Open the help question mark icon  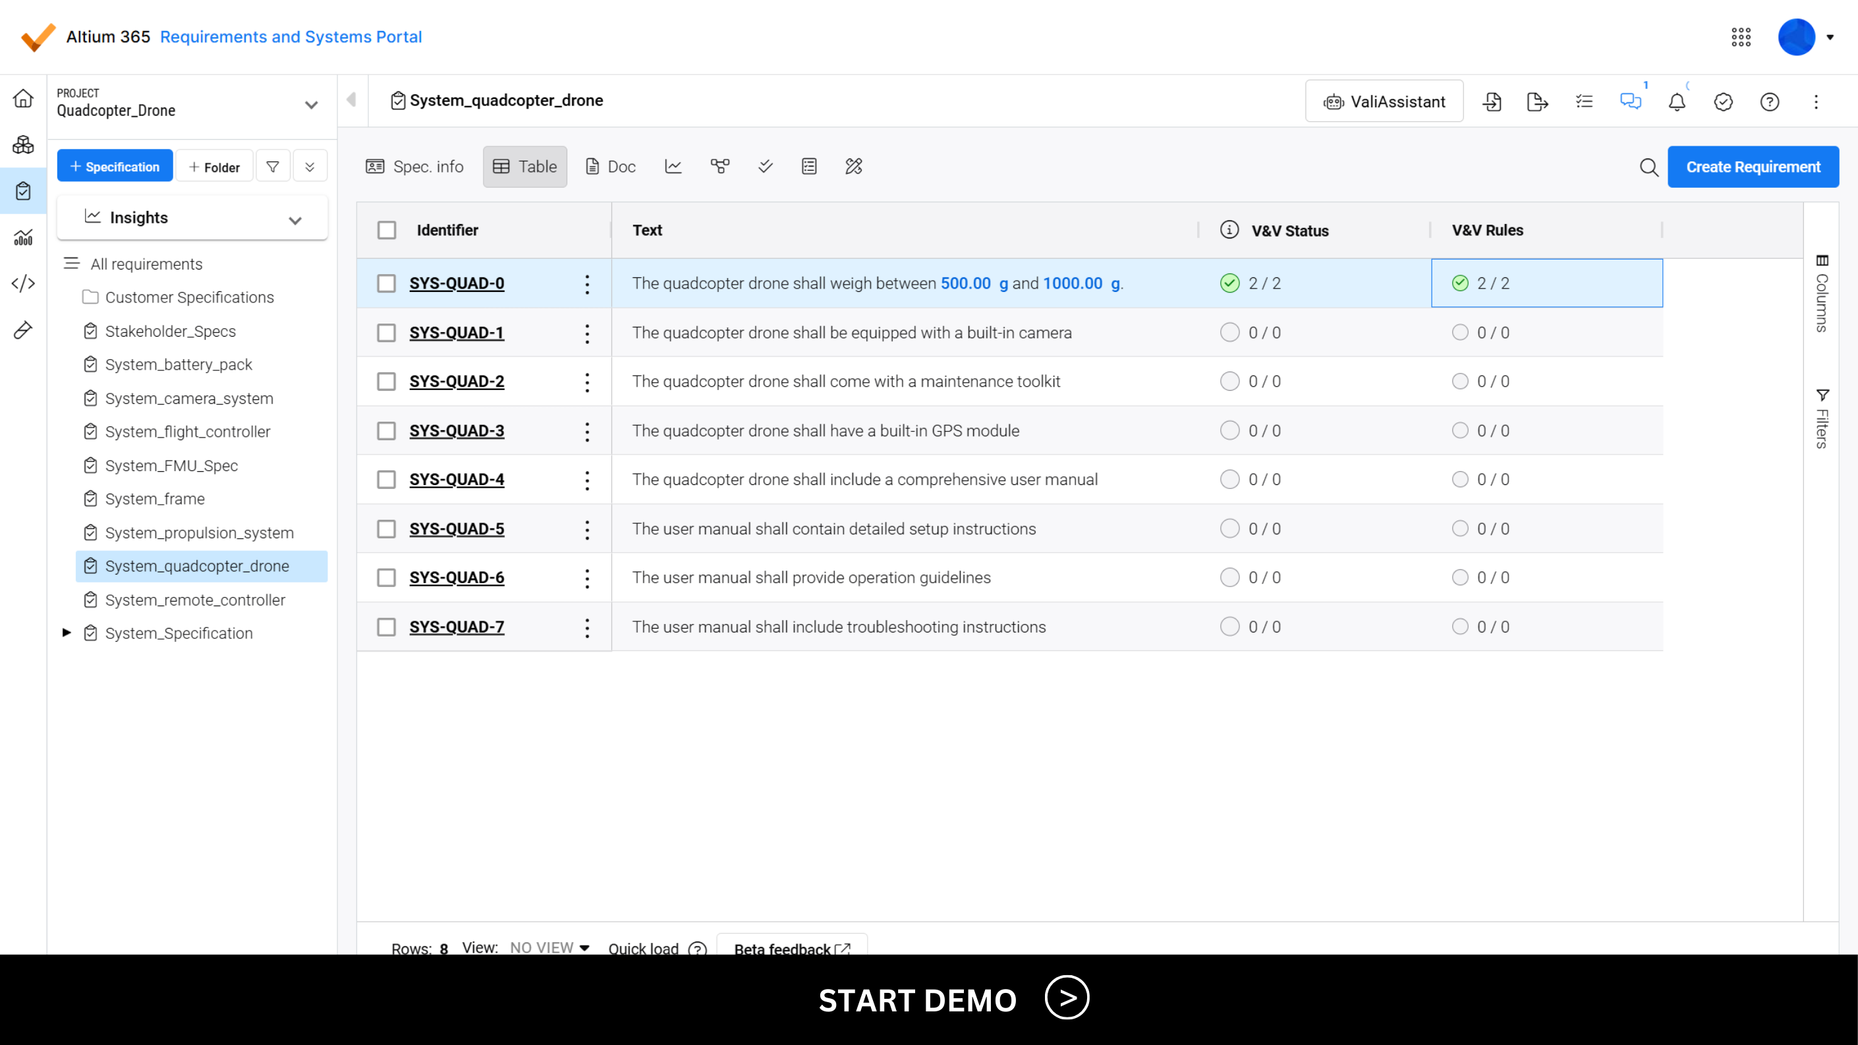coord(1769,102)
